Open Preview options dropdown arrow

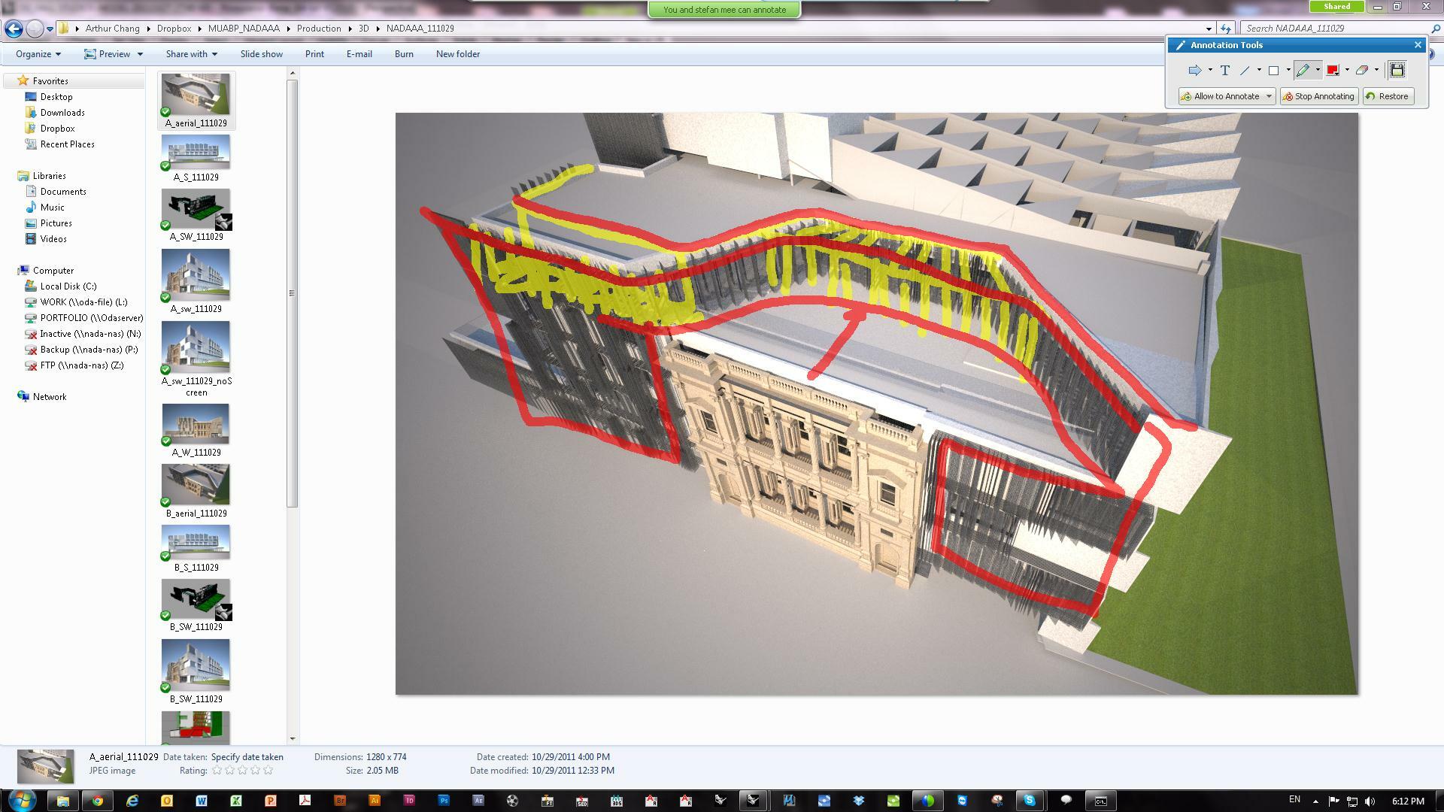(x=140, y=54)
